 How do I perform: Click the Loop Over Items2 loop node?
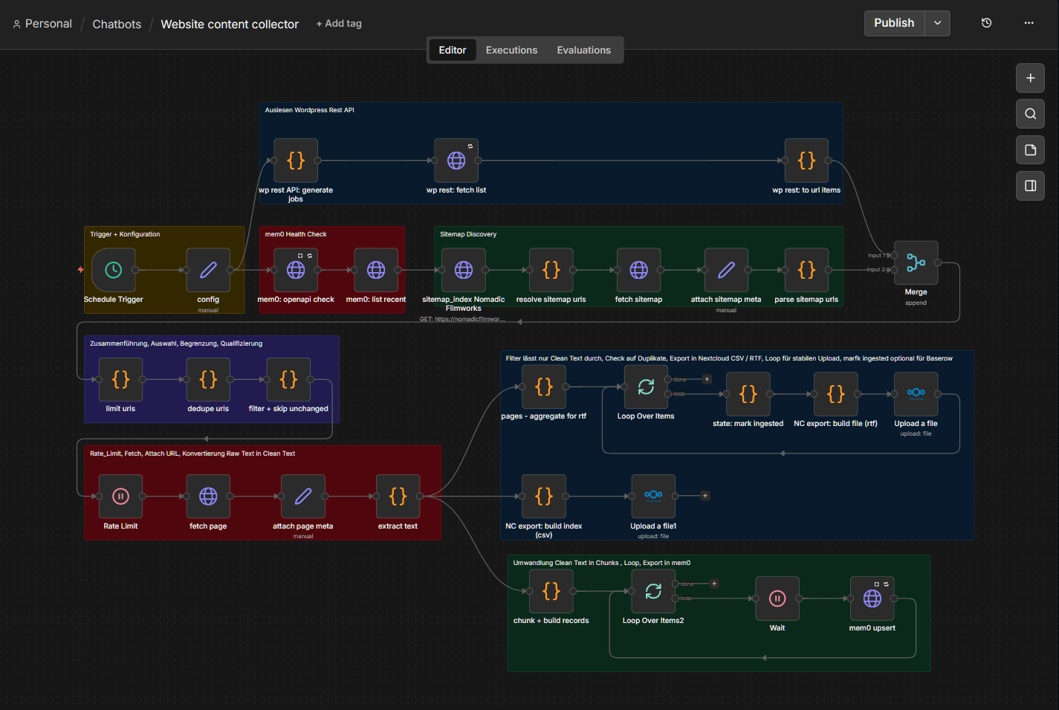click(652, 592)
